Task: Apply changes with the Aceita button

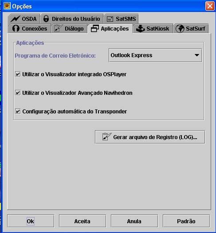Action: pyautogui.click(x=82, y=221)
